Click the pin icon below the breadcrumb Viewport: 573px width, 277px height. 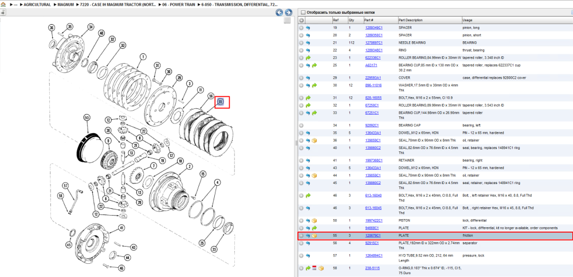pos(3,12)
